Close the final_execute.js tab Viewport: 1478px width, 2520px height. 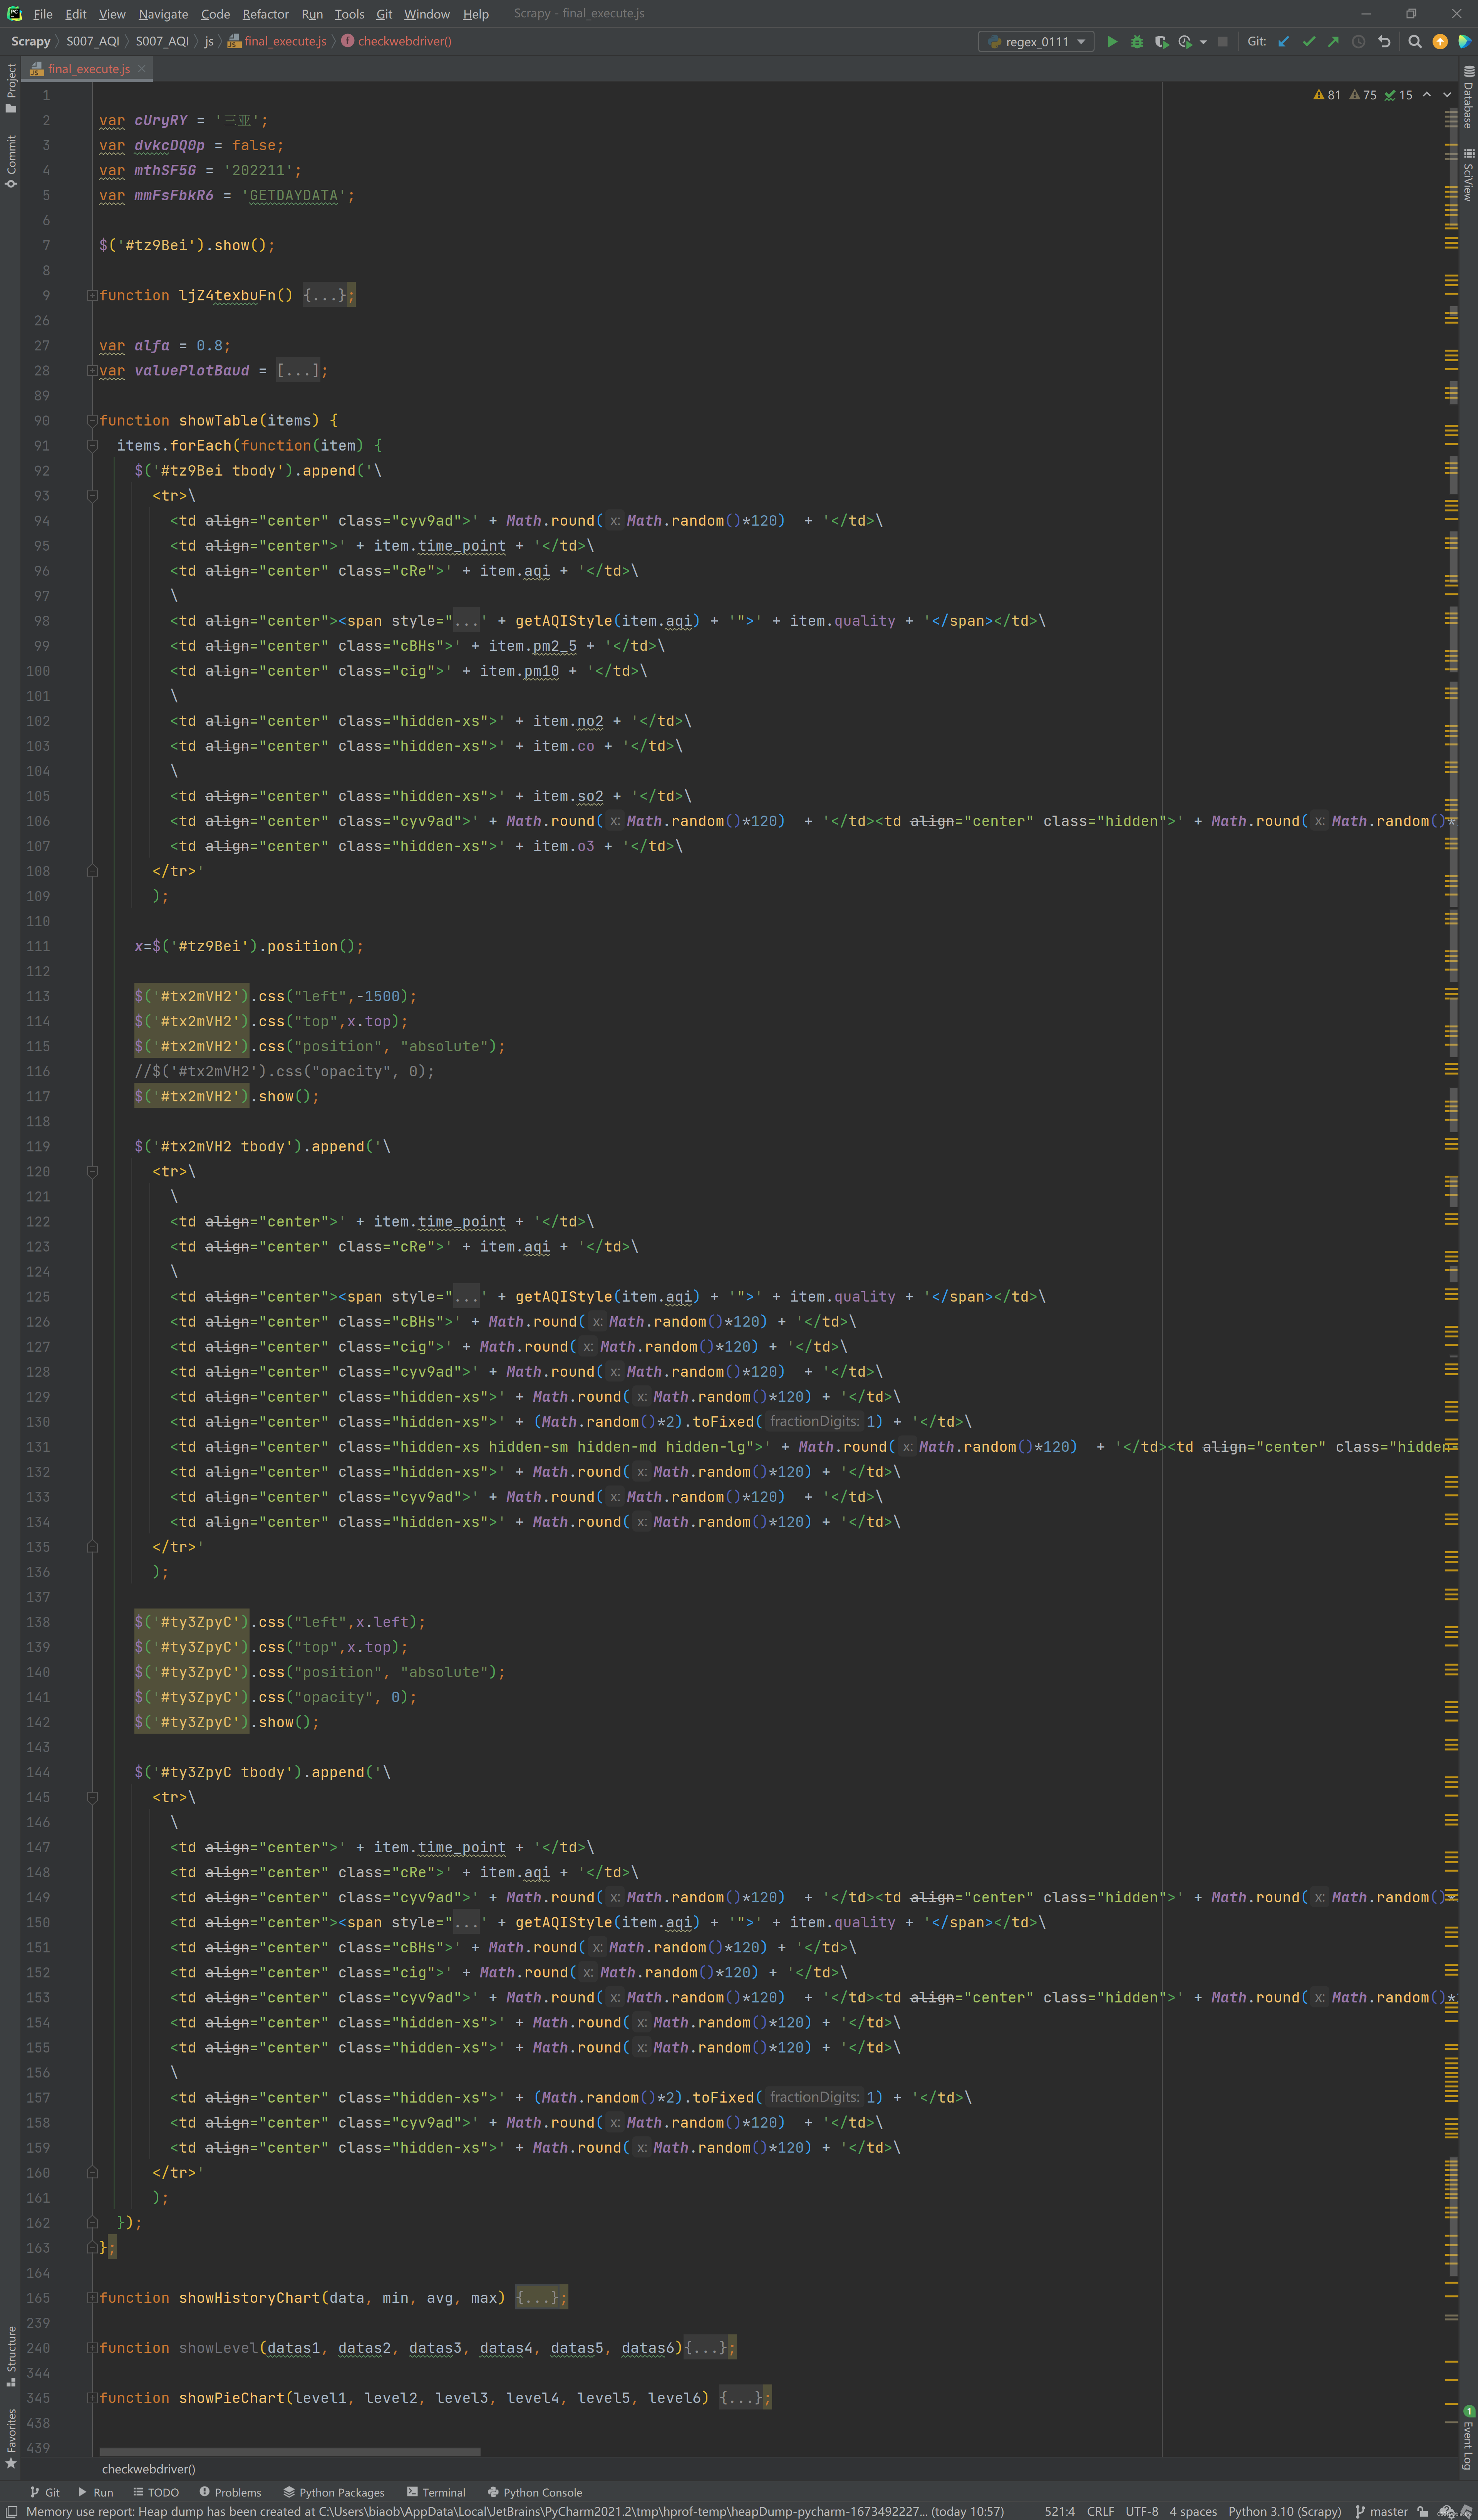pyautogui.click(x=142, y=69)
